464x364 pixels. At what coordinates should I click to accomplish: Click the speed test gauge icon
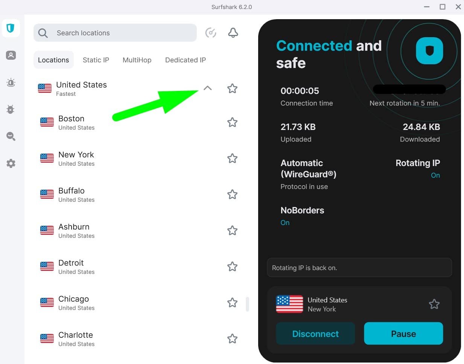(211, 33)
